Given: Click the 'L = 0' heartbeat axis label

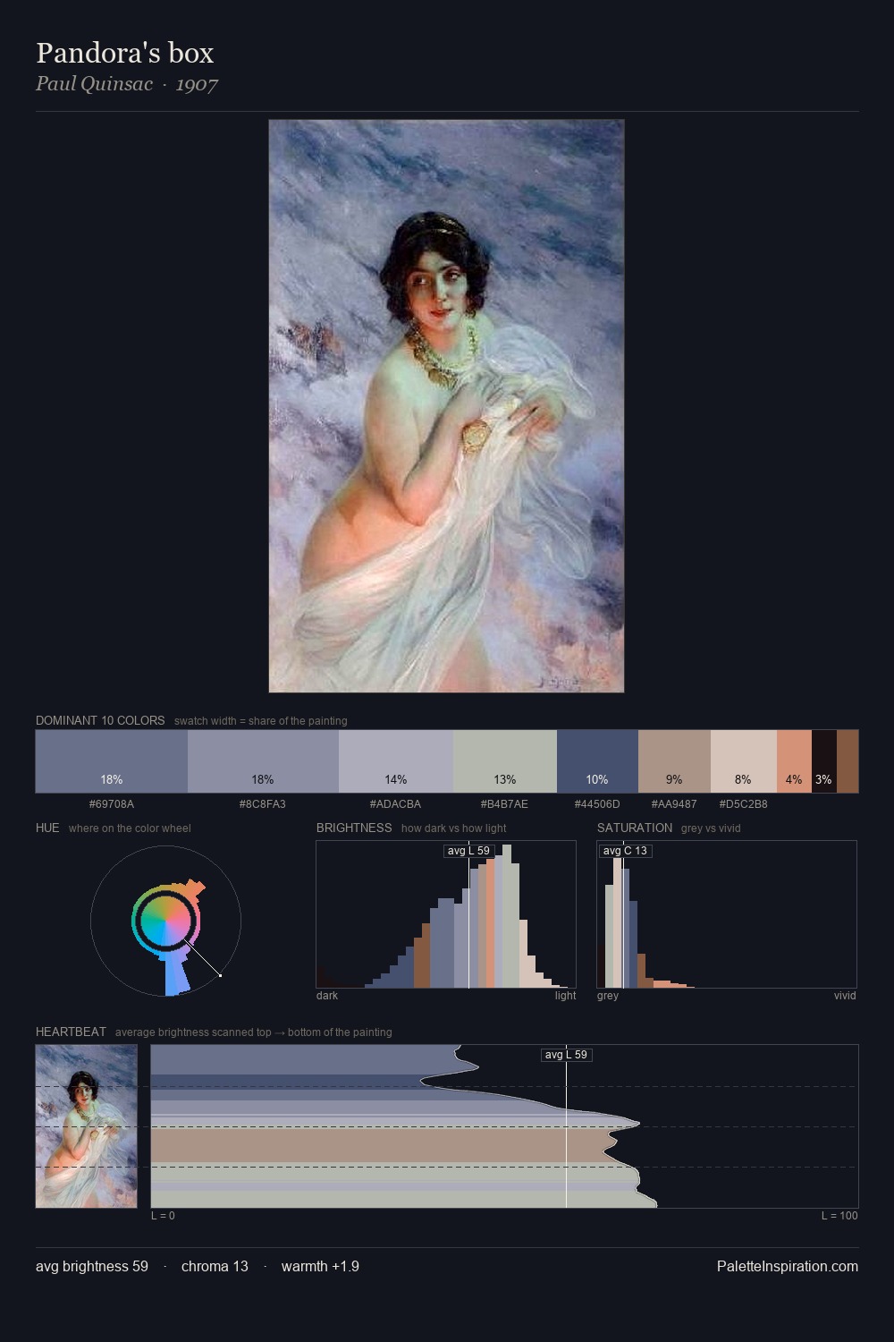Looking at the screenshot, I should pyautogui.click(x=163, y=1216).
